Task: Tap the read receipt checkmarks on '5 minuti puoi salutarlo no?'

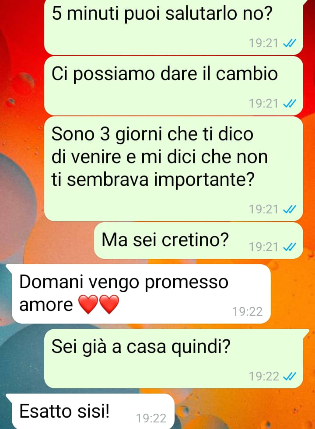Action: 289,43
